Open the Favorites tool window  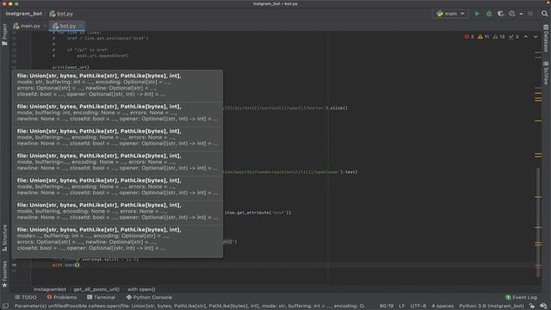coord(4,274)
